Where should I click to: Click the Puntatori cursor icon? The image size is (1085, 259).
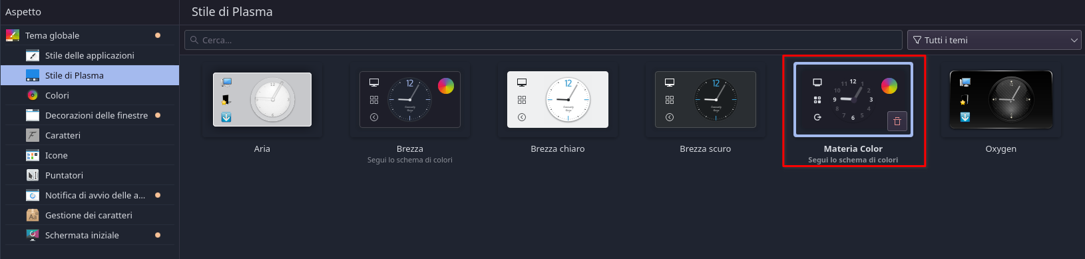click(x=33, y=175)
